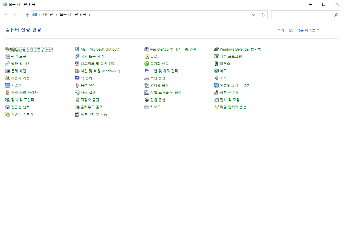
Task: Open 파일 탐색기 옵션 link
Action: coord(233,107)
